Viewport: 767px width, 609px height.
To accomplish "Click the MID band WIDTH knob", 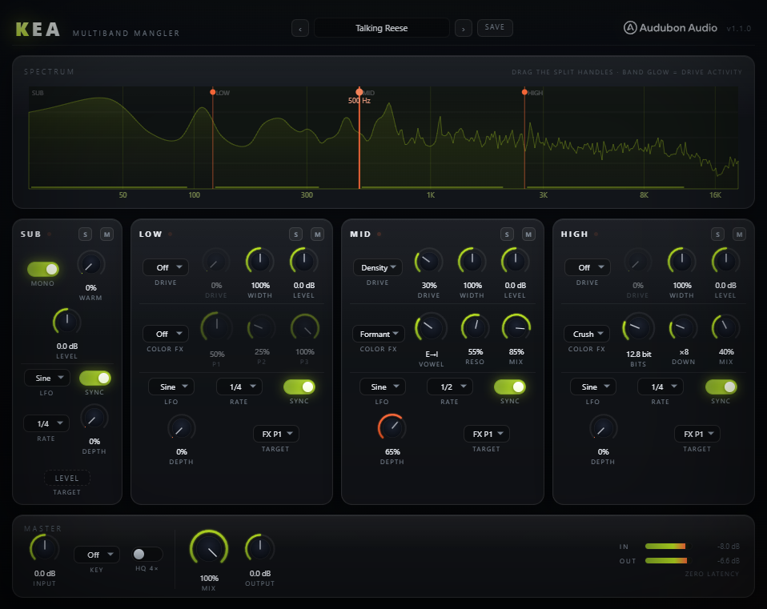I will click(x=472, y=261).
